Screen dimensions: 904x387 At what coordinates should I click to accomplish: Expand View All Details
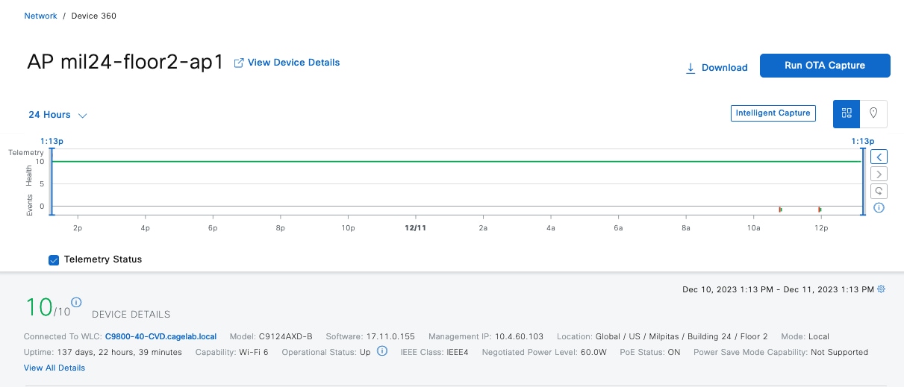click(54, 368)
